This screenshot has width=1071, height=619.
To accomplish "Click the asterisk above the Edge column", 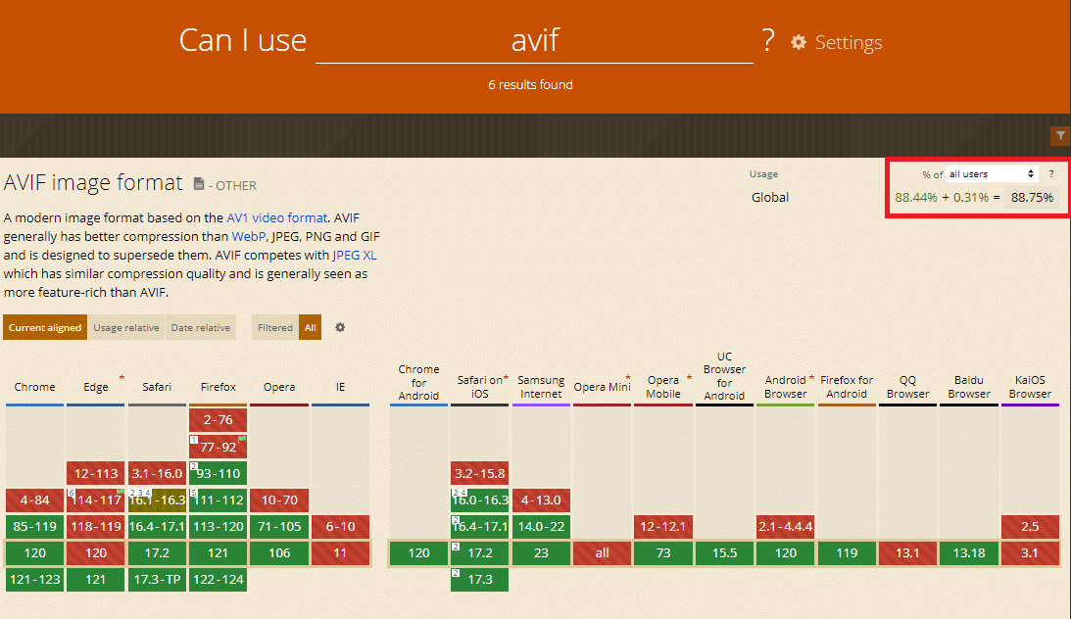I will coord(122,374).
